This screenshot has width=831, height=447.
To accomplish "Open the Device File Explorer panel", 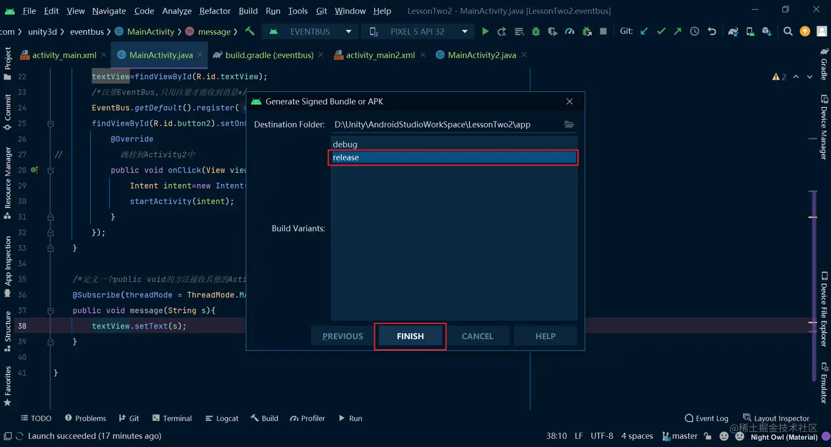I will [824, 308].
